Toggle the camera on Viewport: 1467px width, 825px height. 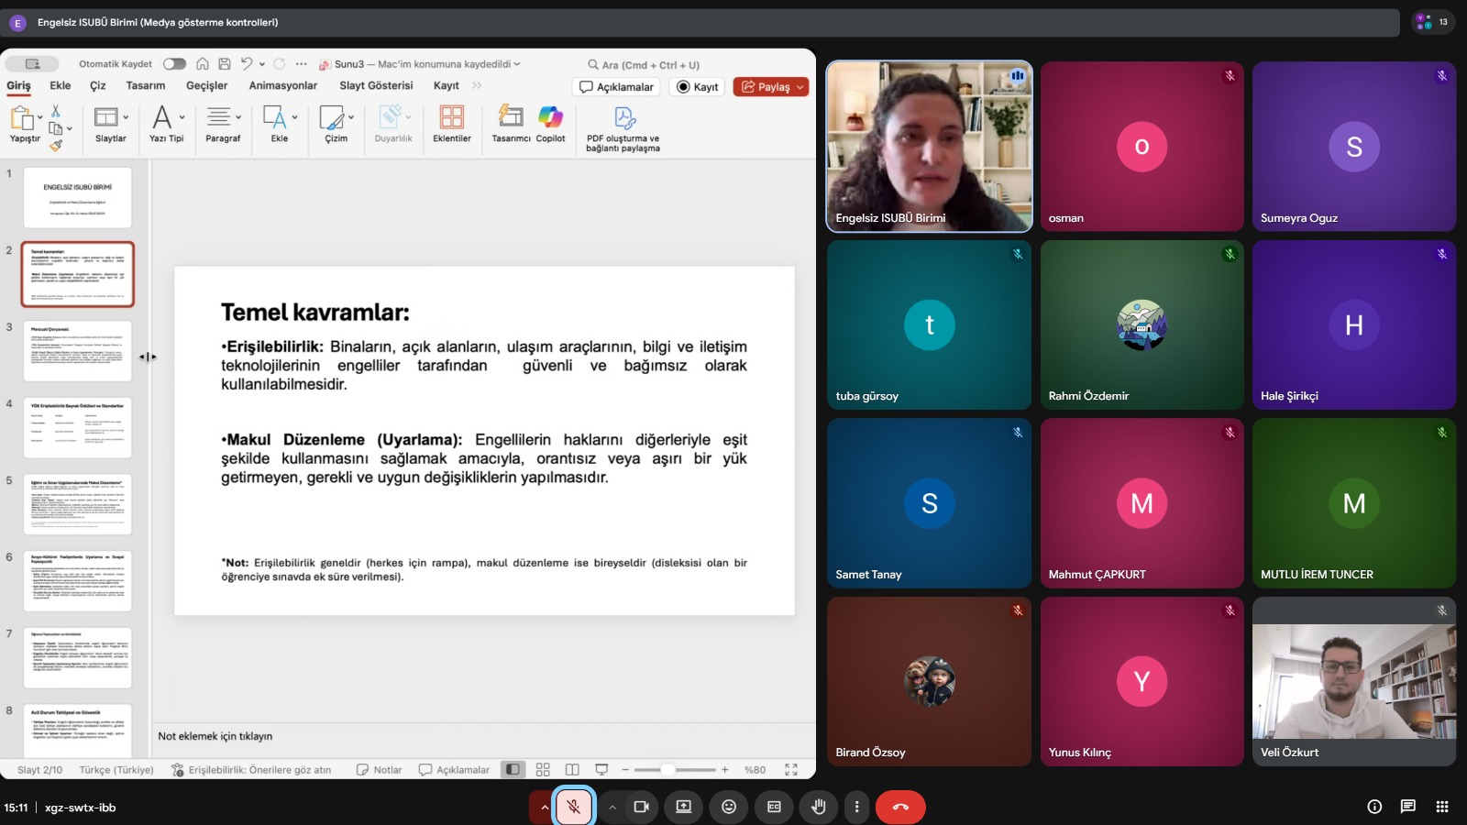tap(641, 807)
